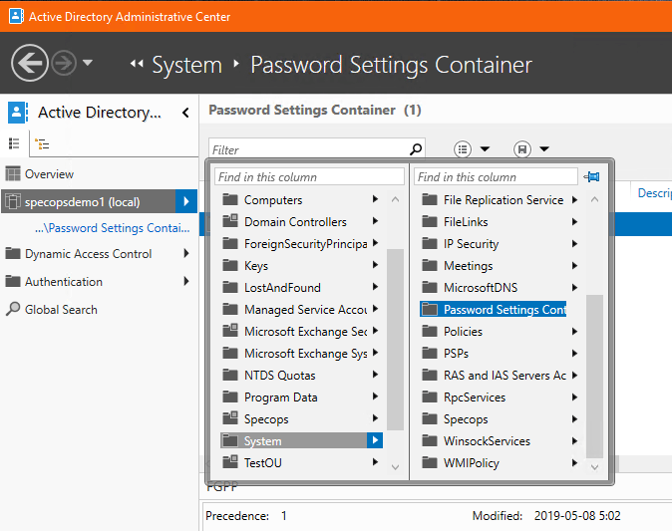Go back with the back arrow button
The image size is (672, 531).
30,63
